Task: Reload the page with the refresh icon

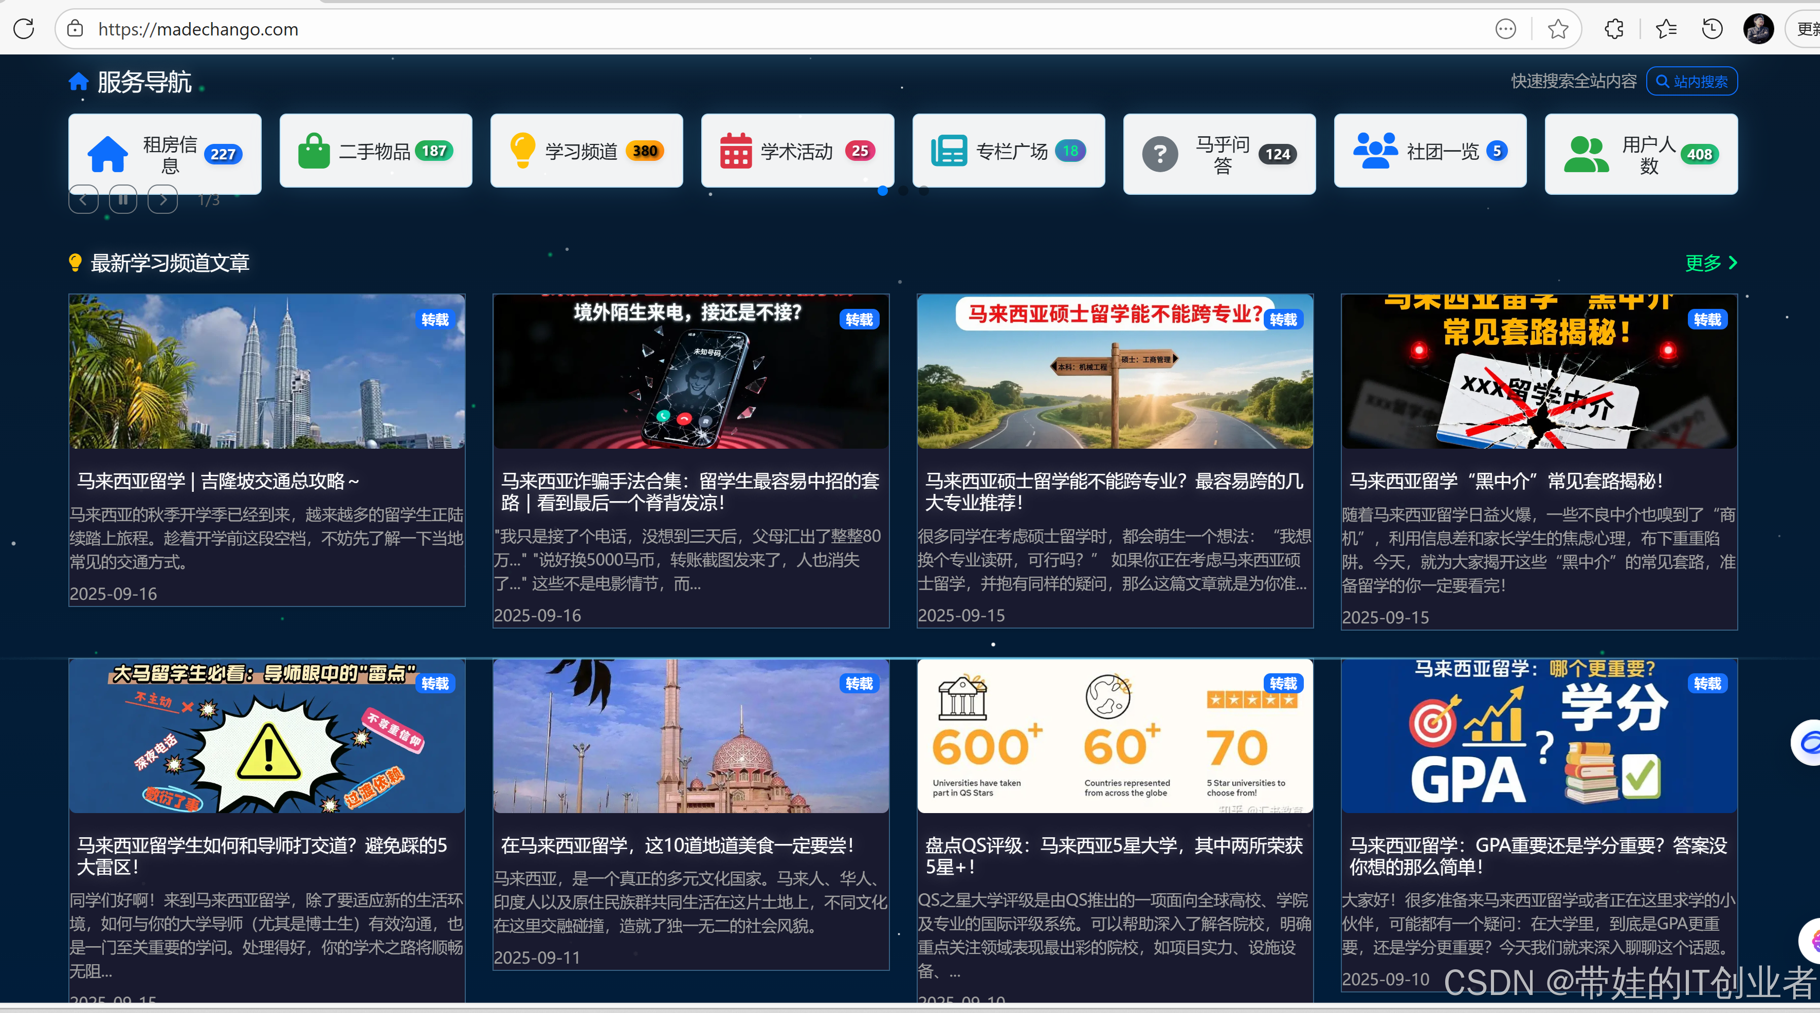Action: [x=24, y=29]
